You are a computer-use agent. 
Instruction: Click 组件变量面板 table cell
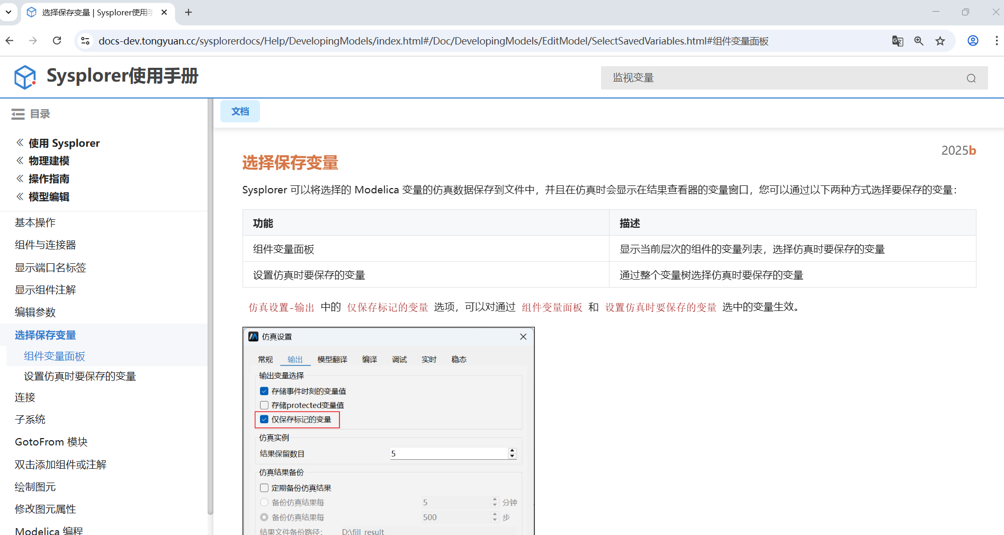point(426,249)
